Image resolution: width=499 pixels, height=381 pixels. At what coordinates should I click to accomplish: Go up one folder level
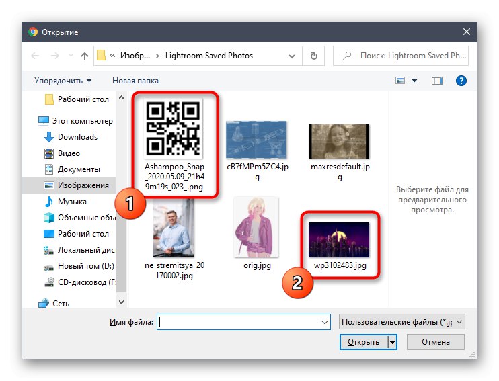click(x=84, y=56)
